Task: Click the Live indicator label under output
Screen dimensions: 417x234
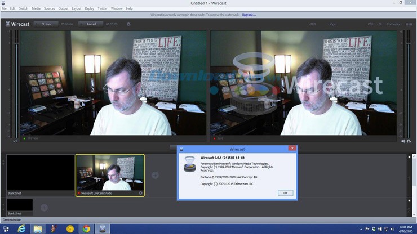Action: coord(220,138)
